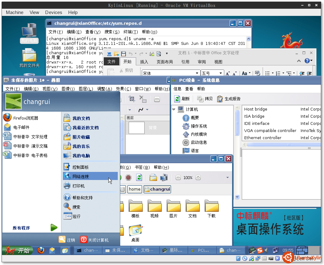Open the 宋体 font name dropdown
Viewport: 324px width, 265px height.
point(197,73)
